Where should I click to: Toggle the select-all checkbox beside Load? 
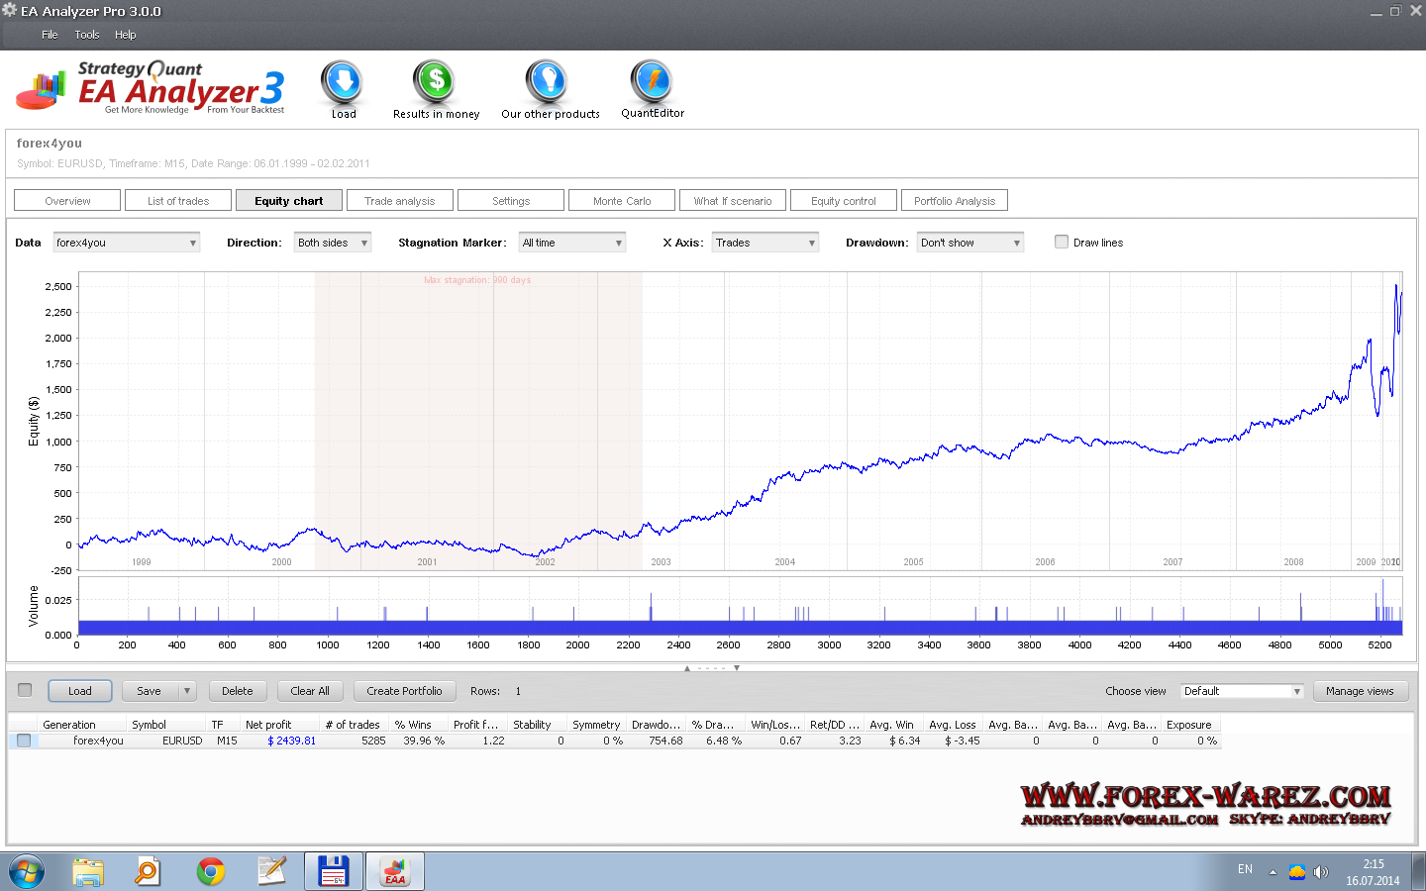(26, 690)
